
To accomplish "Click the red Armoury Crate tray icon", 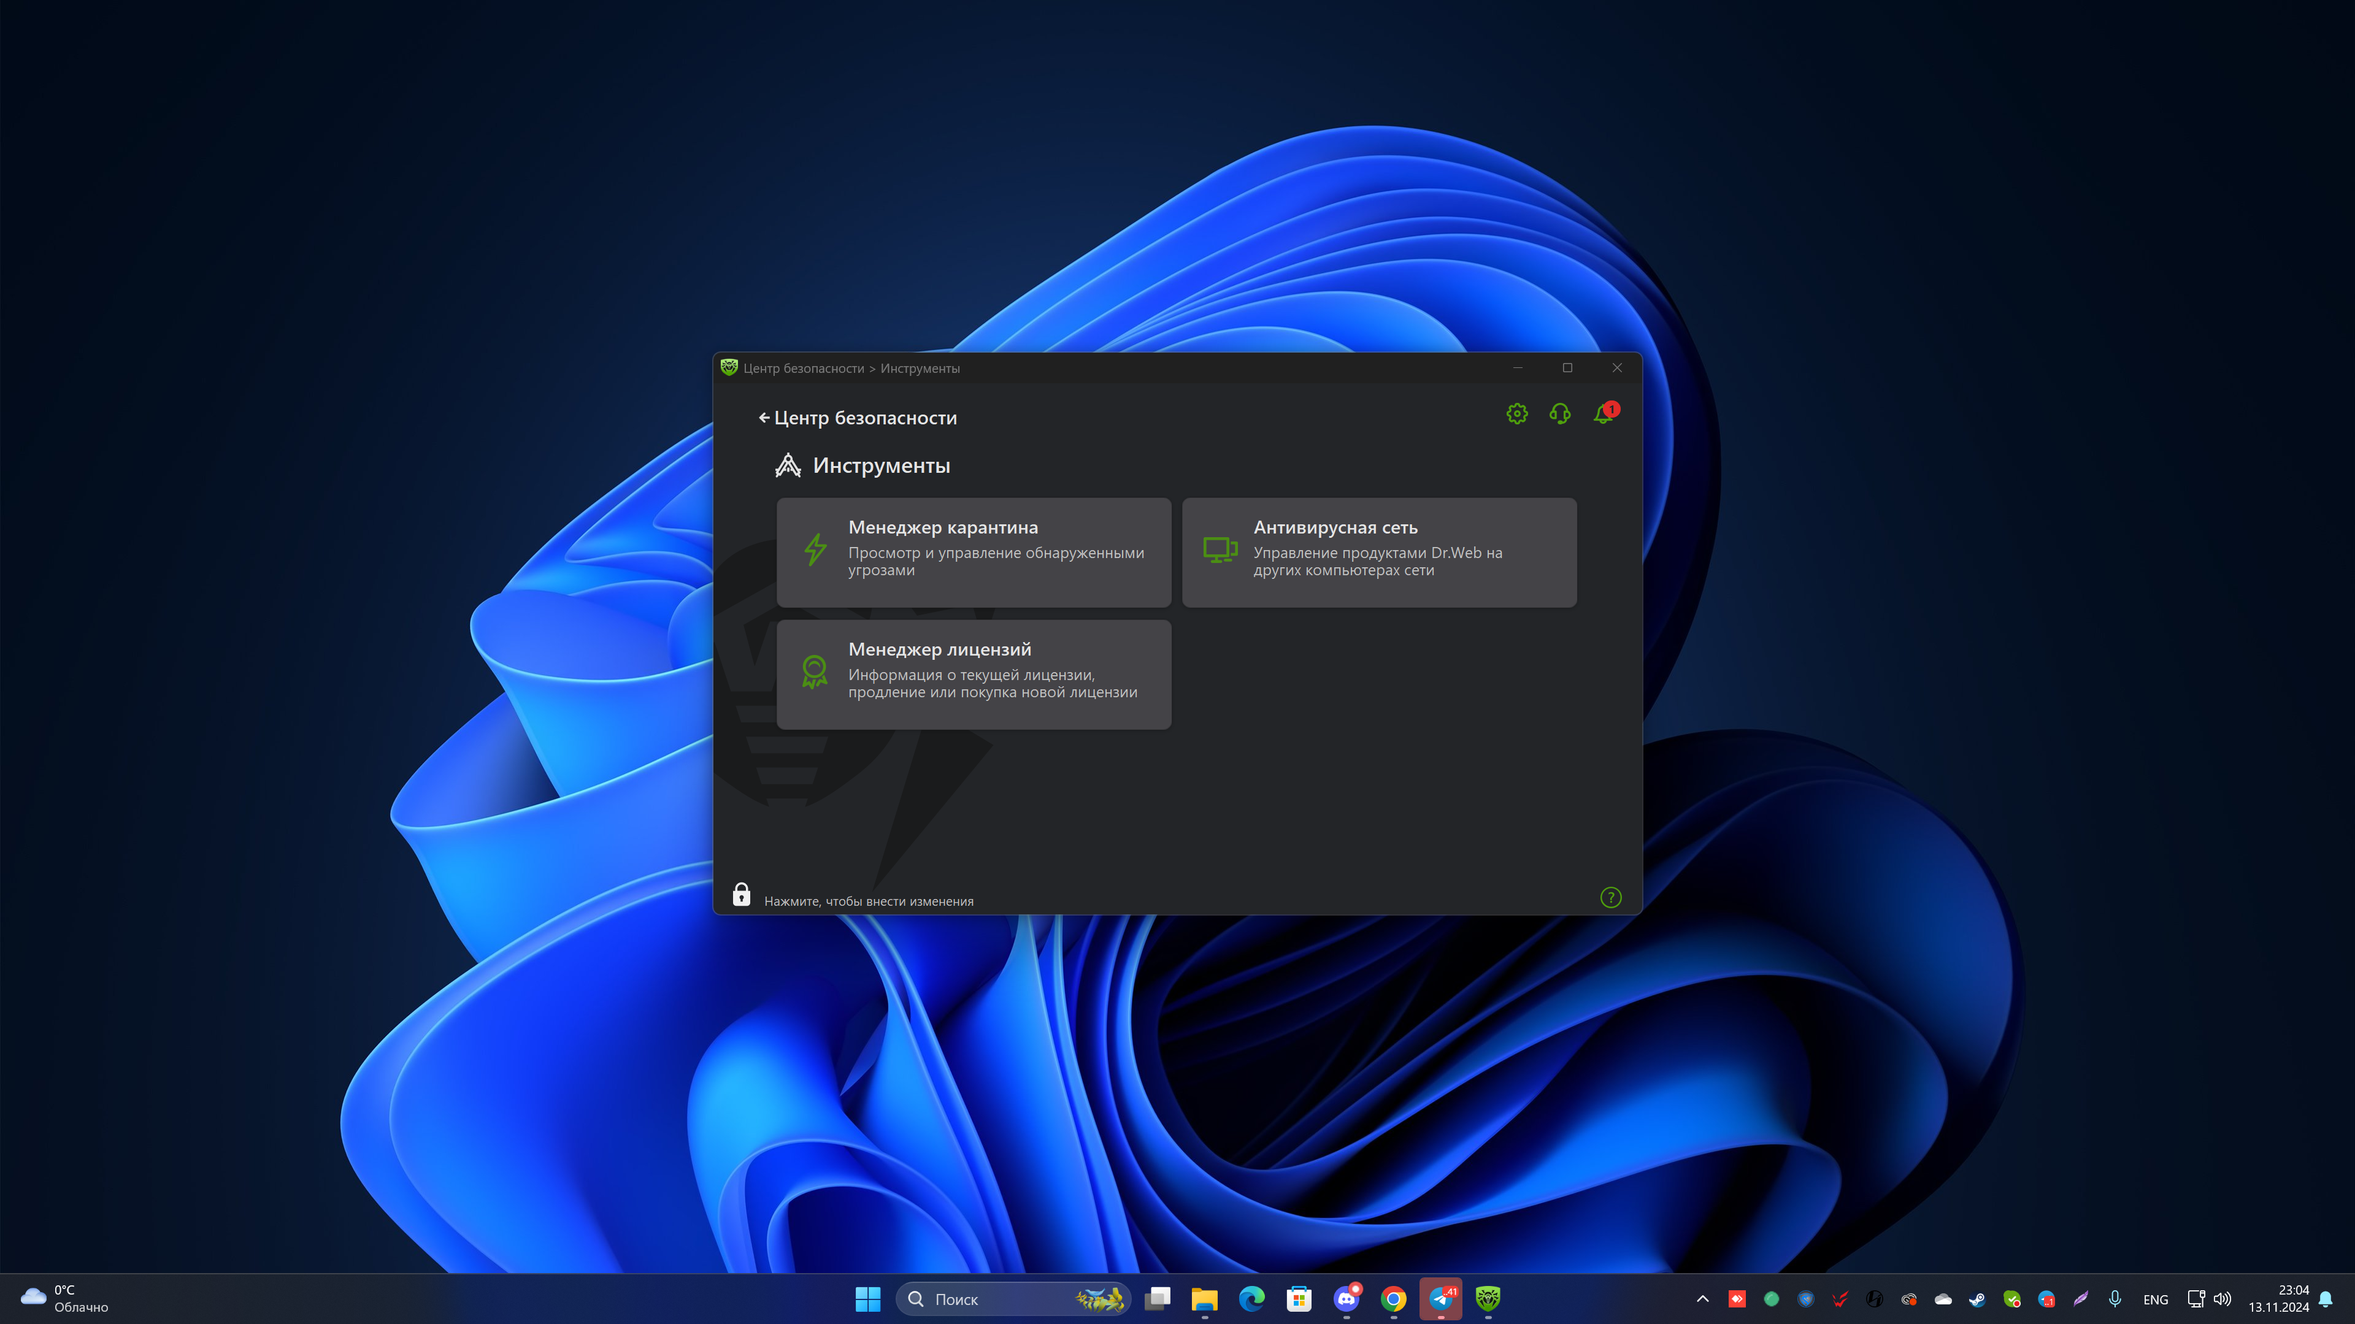I will point(1840,1298).
